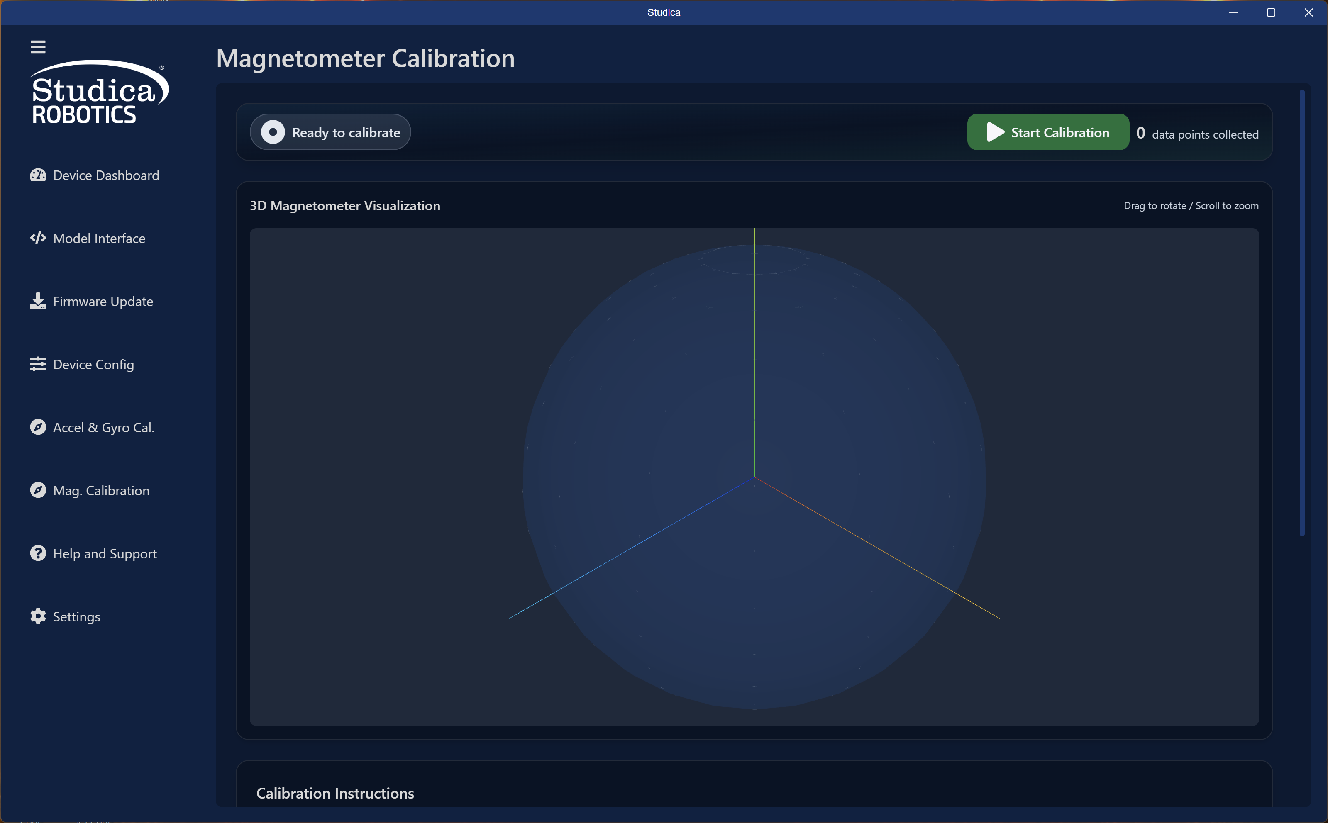This screenshot has height=823, width=1328.
Task: Click the Ready to calibrate status pill
Action: 330,132
